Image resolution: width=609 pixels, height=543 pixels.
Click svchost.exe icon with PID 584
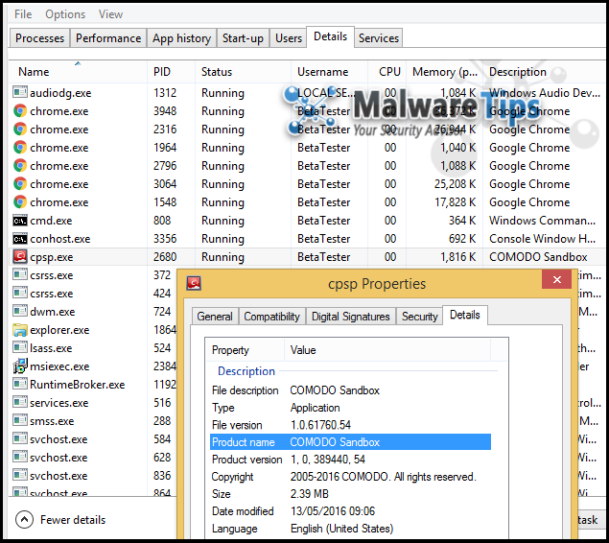20,439
